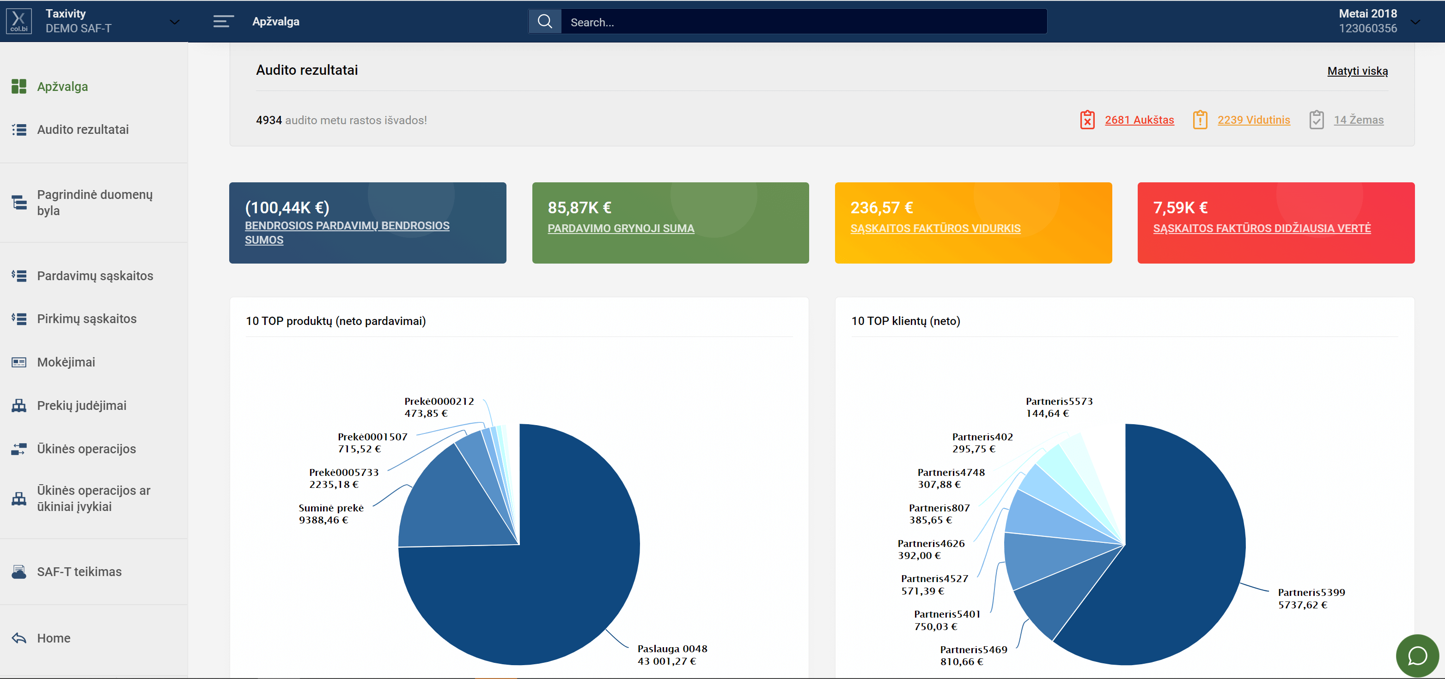Expand the Taxivity DEMO SAF-T dropdown
Viewport: 1445px width, 679px height.
point(175,23)
